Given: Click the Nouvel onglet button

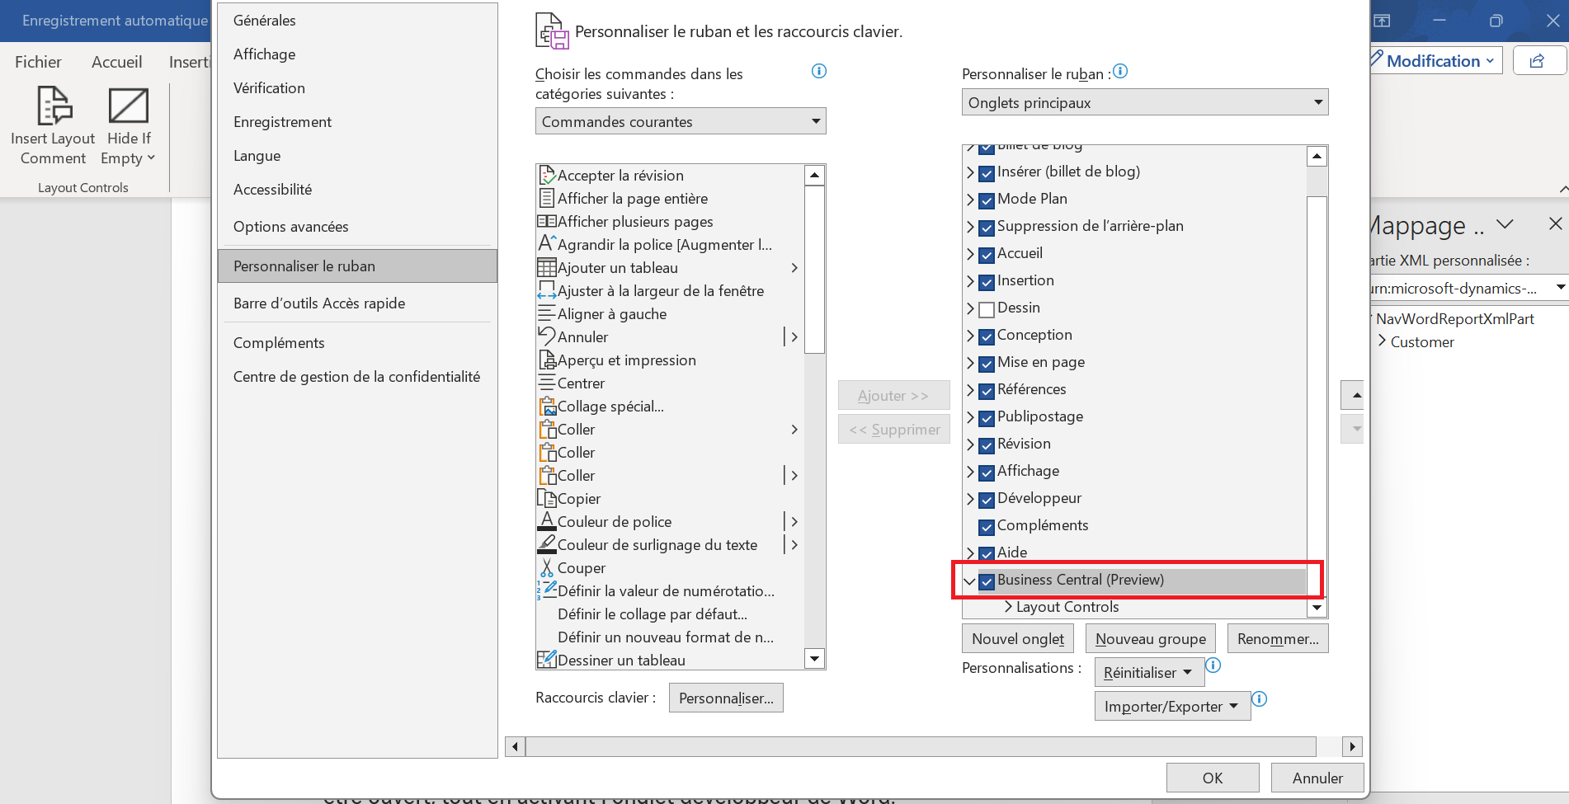Looking at the screenshot, I should [1017, 639].
